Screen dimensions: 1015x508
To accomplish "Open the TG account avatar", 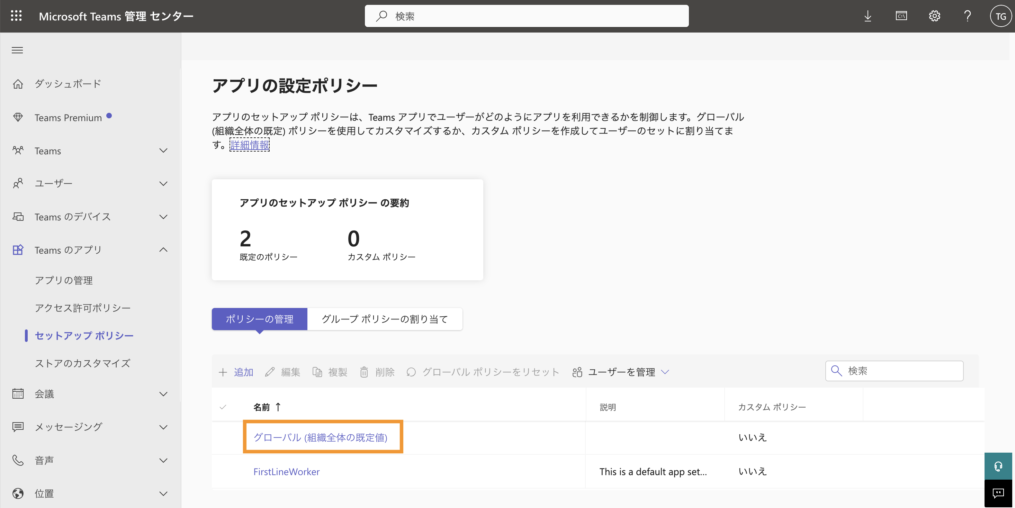I will tap(1000, 16).
